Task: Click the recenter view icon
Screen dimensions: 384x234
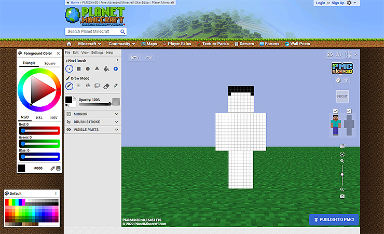Action: pyautogui.click(x=342, y=155)
